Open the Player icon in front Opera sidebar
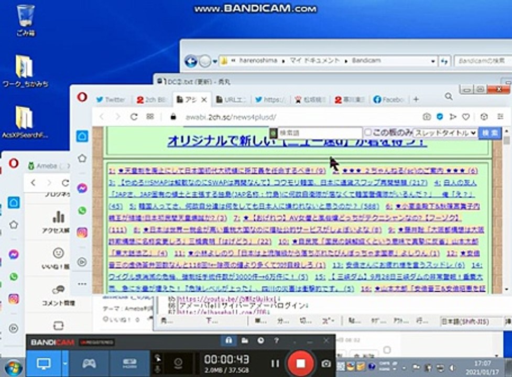The image size is (512, 377). coord(82,262)
